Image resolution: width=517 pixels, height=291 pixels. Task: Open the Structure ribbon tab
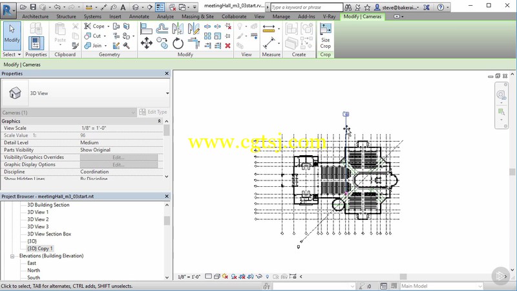pyautogui.click(x=66, y=16)
